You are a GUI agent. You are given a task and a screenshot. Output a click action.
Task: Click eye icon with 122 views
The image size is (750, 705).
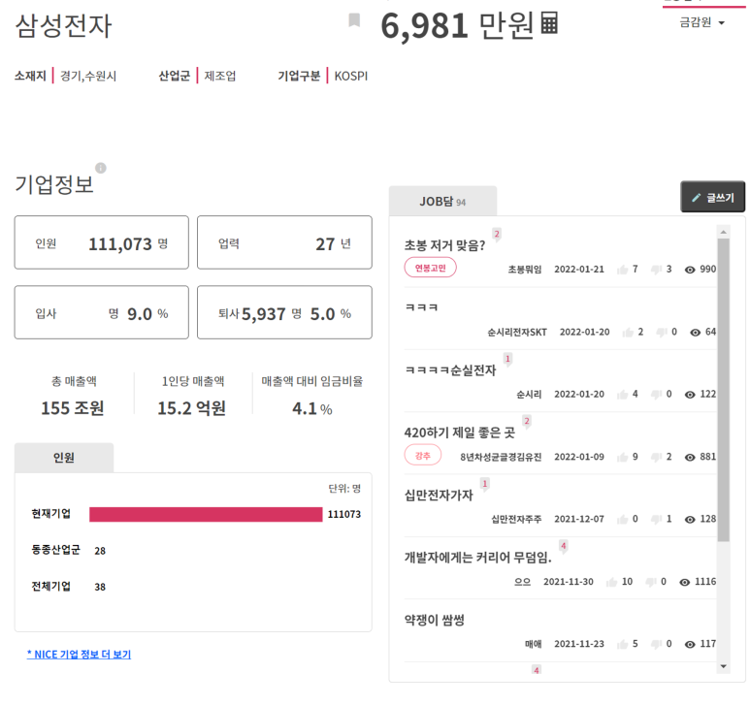coord(690,395)
